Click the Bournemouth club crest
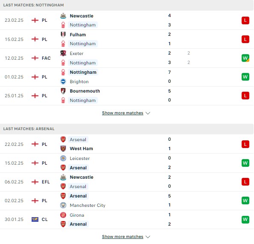254x244 pixels. tap(63, 91)
